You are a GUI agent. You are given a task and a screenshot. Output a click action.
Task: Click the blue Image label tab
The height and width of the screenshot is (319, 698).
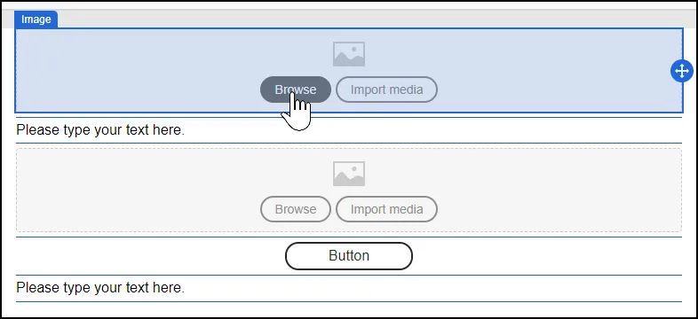point(36,19)
